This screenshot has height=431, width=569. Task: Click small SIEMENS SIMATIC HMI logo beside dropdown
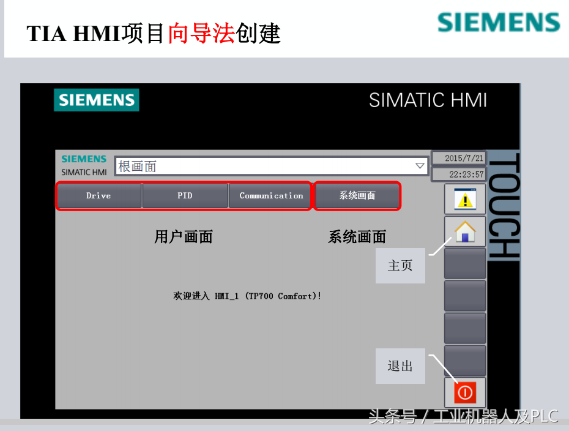(84, 165)
